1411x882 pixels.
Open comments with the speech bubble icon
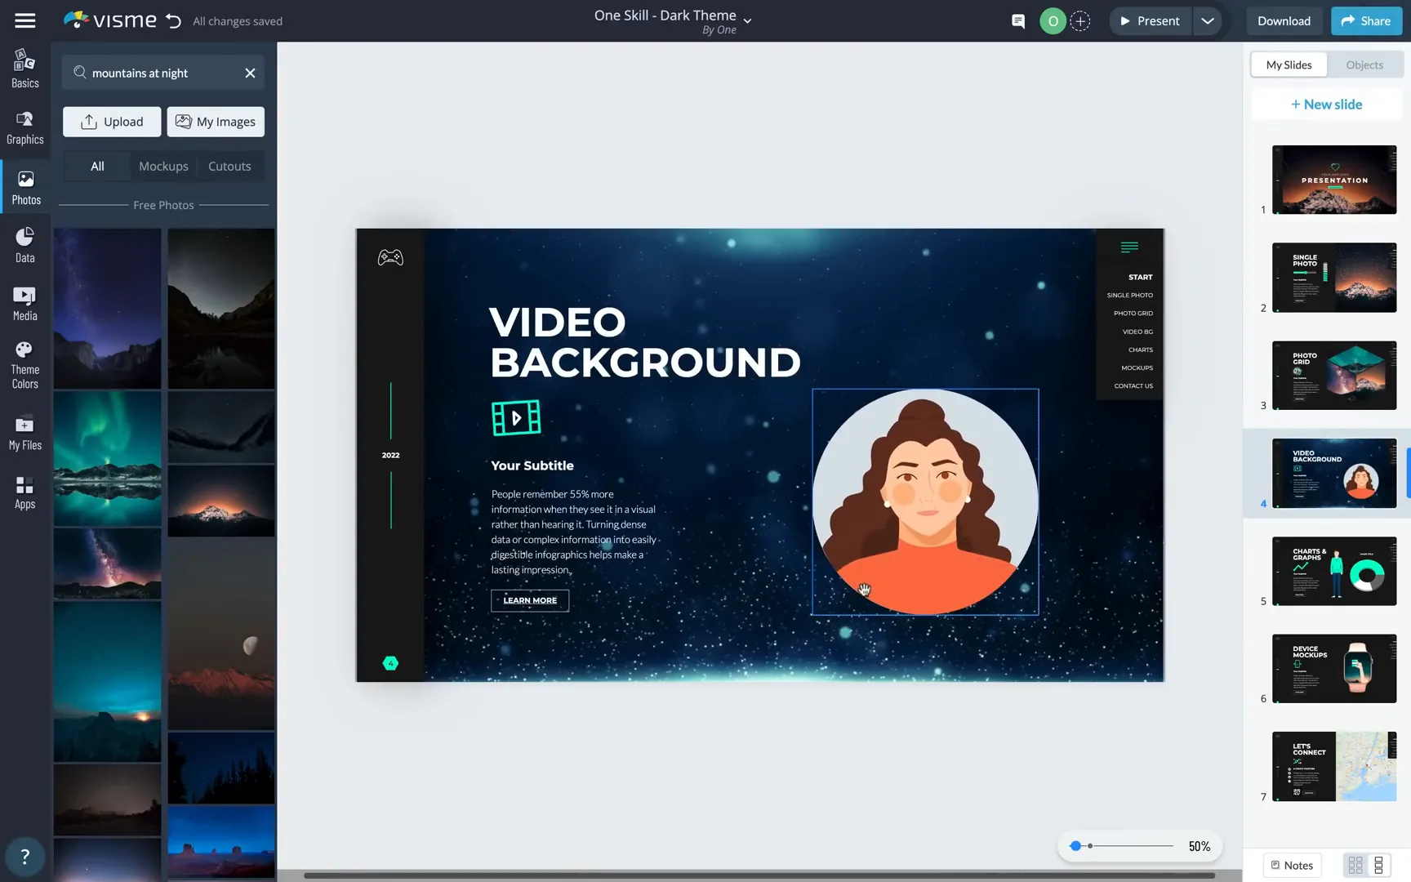tap(1017, 20)
